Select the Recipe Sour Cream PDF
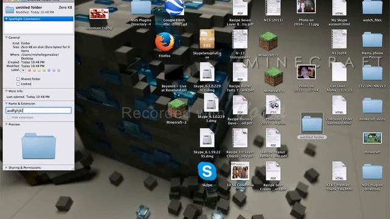390x219 pixels. 273,172
